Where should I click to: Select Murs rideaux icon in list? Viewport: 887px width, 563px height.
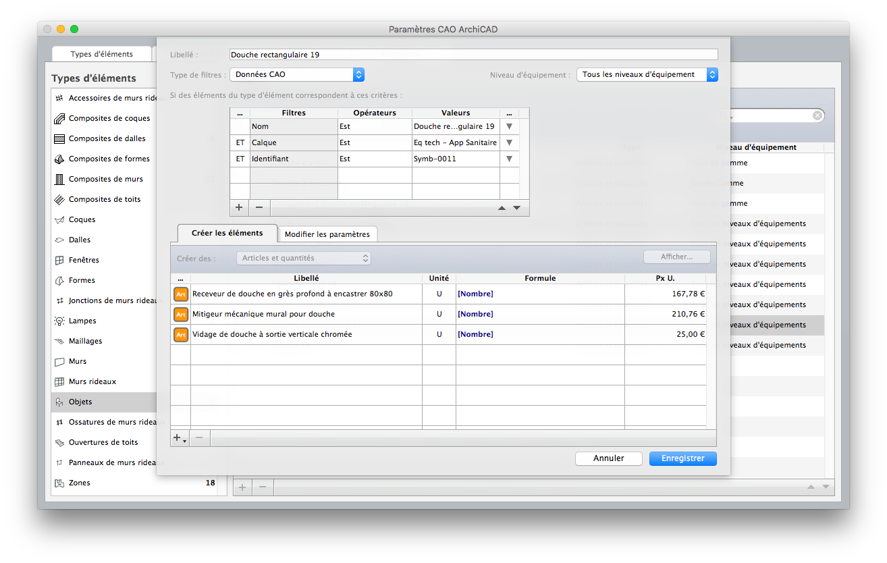pos(59,381)
